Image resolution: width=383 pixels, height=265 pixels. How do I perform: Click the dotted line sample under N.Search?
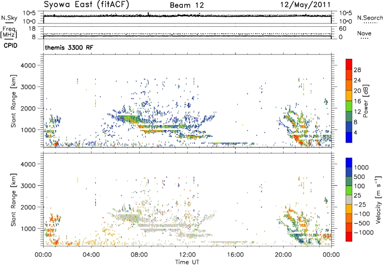(370, 23)
